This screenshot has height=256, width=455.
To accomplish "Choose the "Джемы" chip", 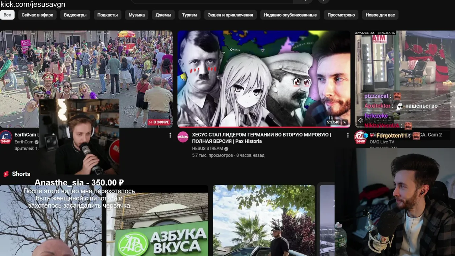I will click(x=163, y=15).
